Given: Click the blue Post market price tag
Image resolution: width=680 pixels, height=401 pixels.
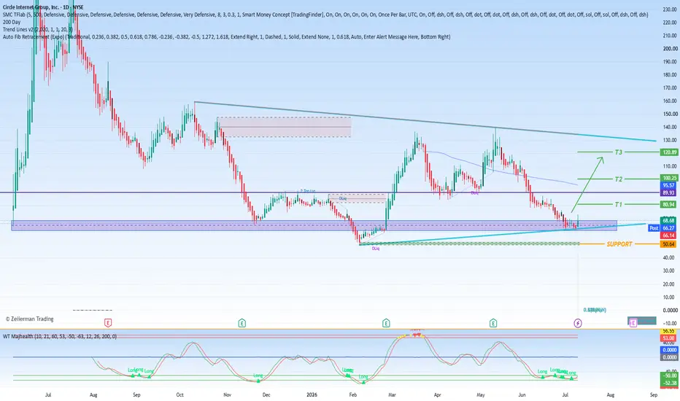Looking at the screenshot, I should click(654, 228).
